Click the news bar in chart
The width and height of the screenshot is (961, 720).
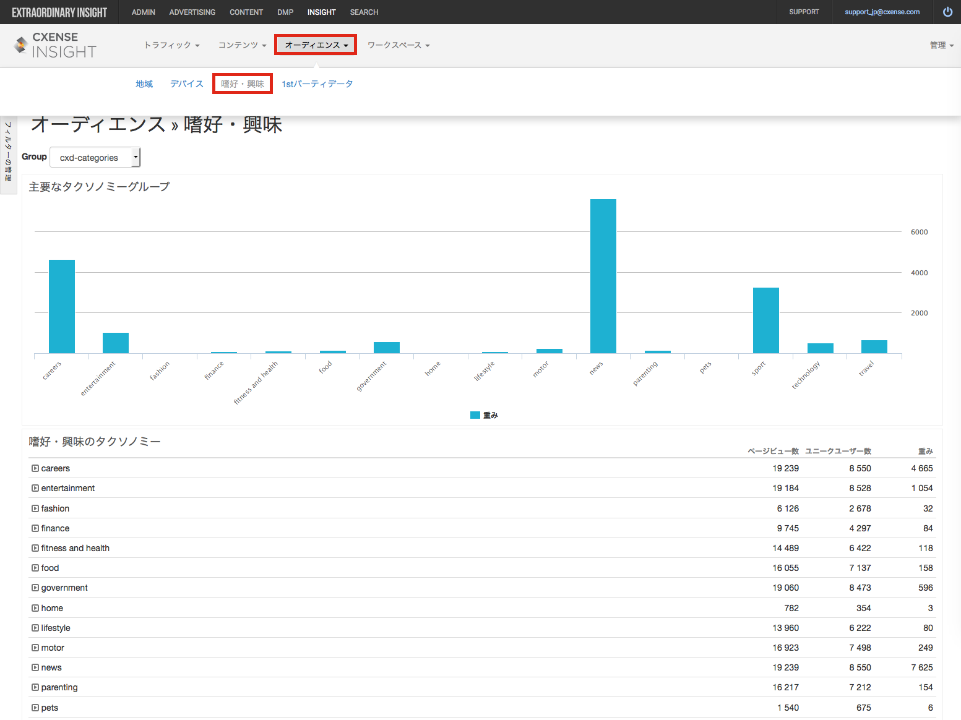click(603, 276)
